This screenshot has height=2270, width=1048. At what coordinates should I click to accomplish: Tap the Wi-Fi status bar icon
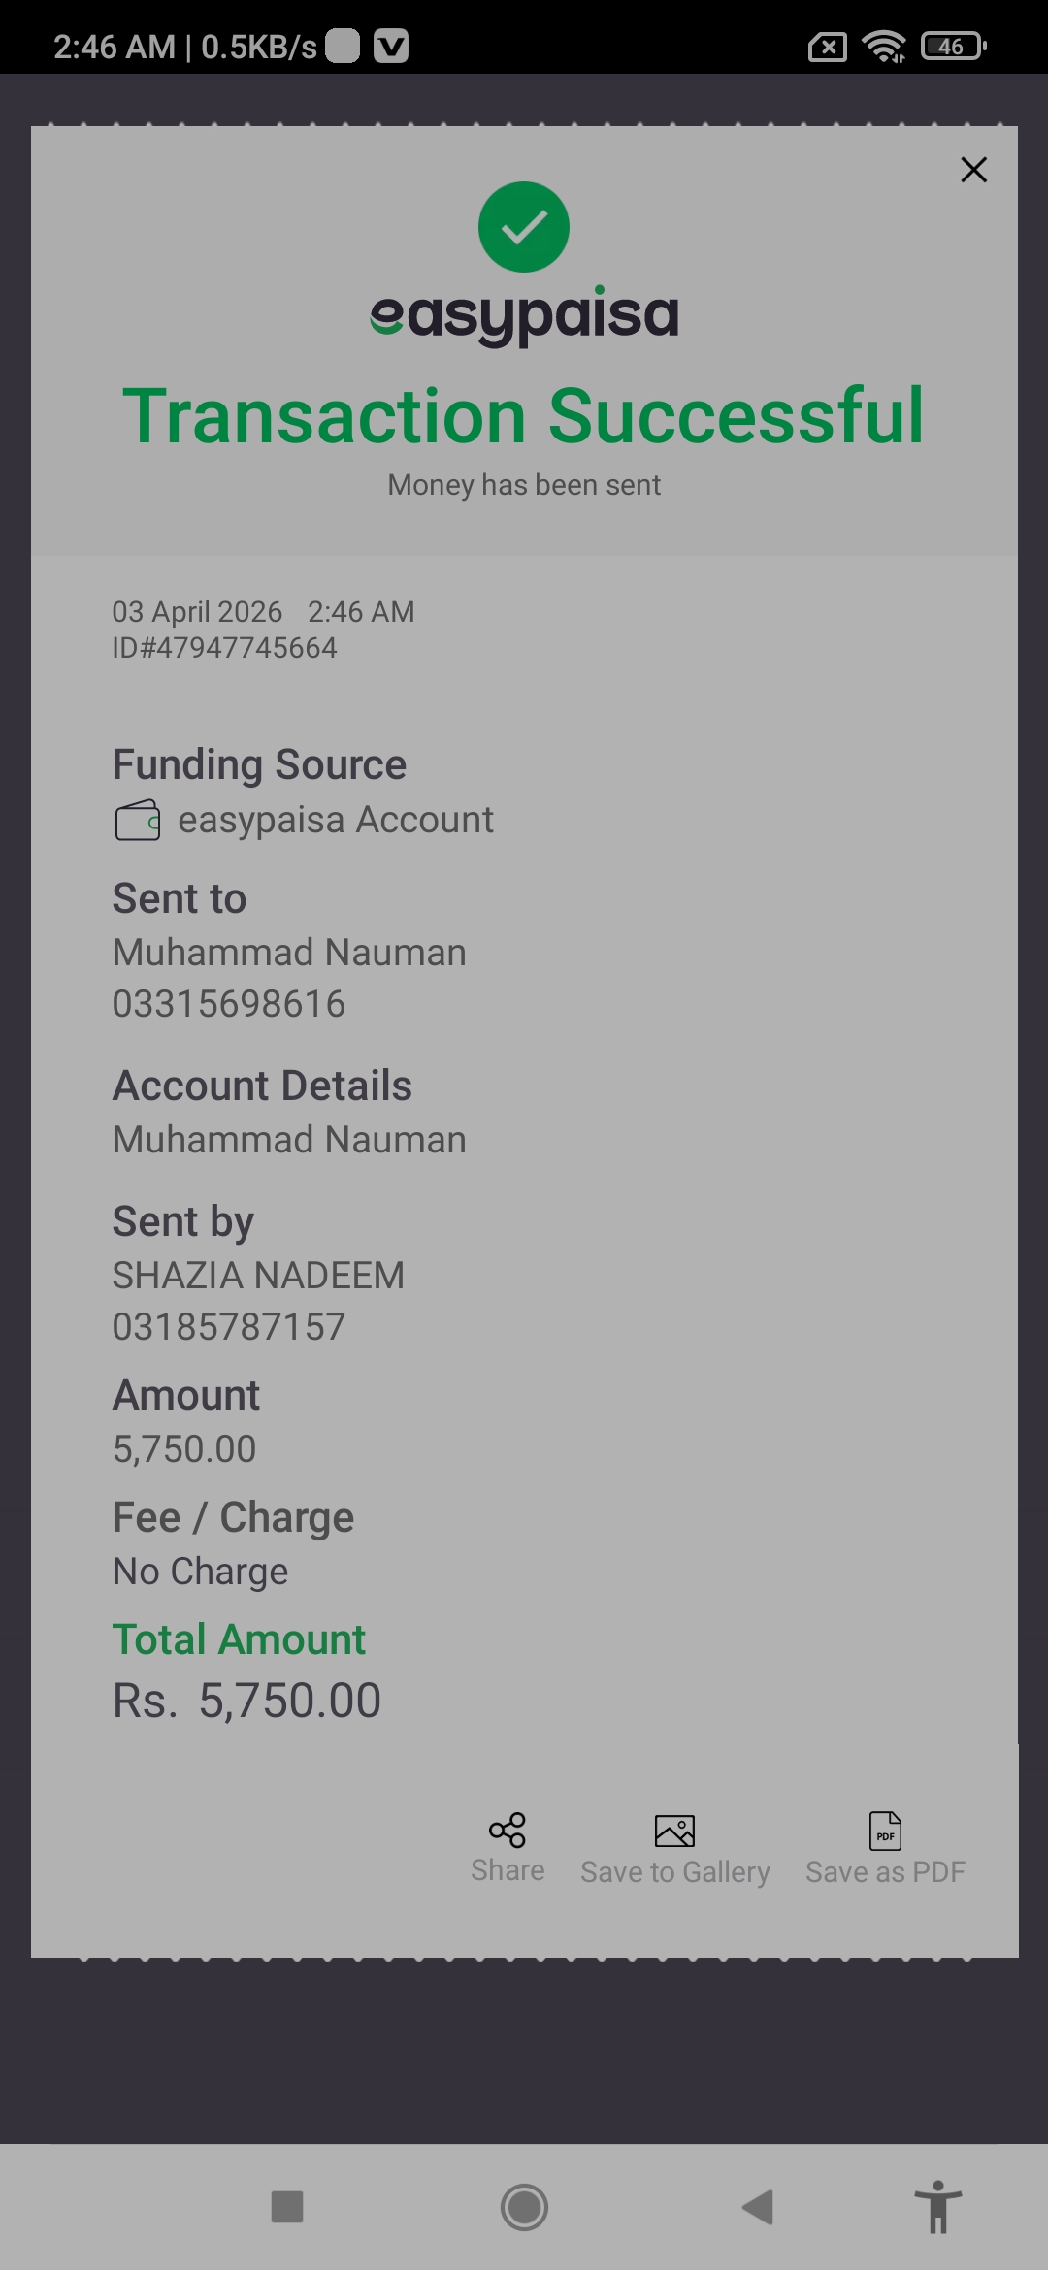tap(883, 46)
